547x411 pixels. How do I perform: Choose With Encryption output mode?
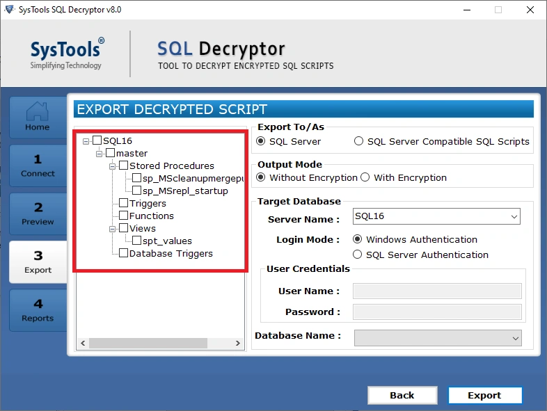click(365, 177)
